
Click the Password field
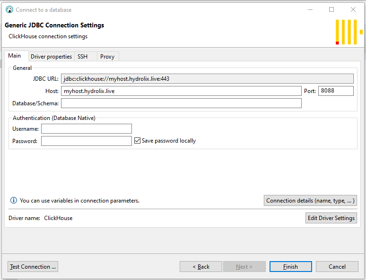pyautogui.click(x=87, y=141)
